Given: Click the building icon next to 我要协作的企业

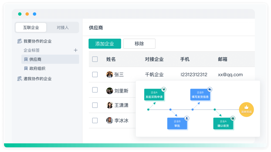Looking at the screenshot, I should coord(20,41).
